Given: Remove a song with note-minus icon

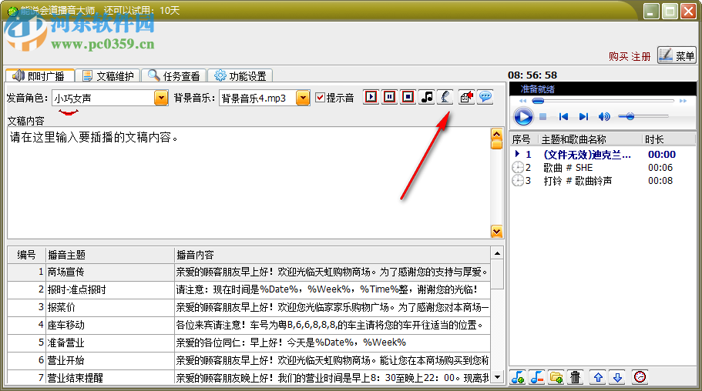Looking at the screenshot, I should [537, 377].
